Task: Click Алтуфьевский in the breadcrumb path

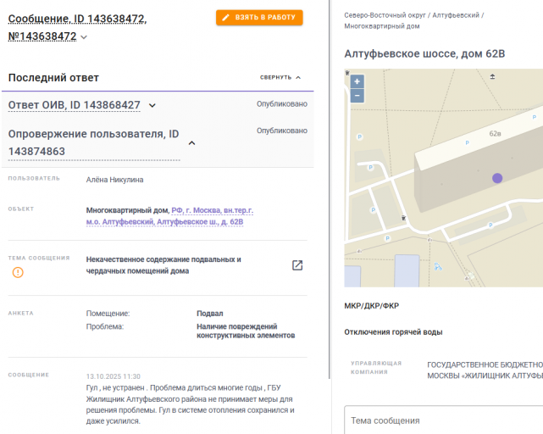Action: (456, 15)
